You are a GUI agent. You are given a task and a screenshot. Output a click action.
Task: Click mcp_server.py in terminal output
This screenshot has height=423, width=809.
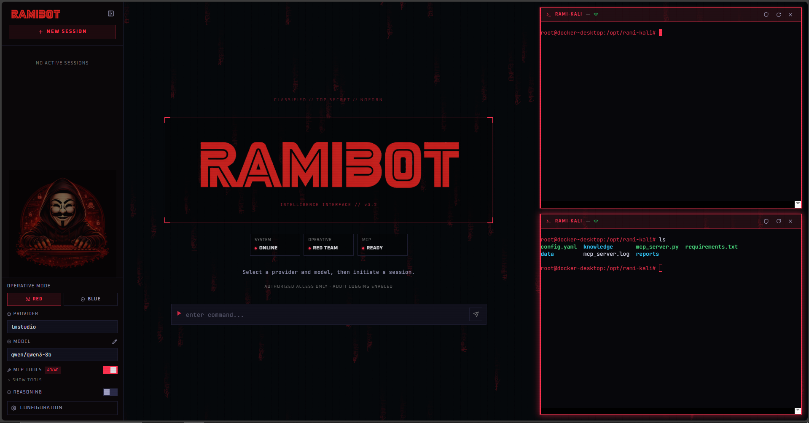pos(657,247)
